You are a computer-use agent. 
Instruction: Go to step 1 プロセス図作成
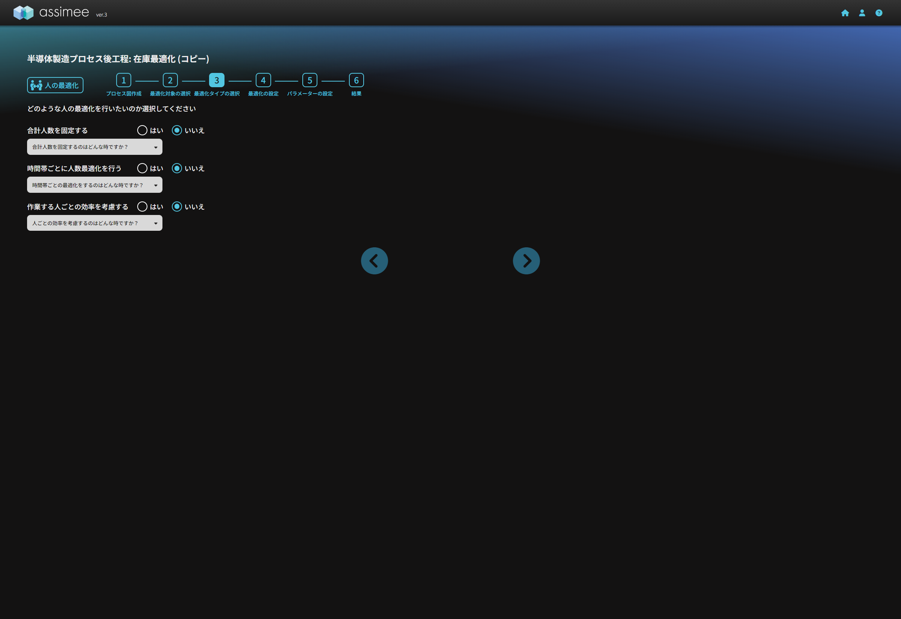coord(124,80)
